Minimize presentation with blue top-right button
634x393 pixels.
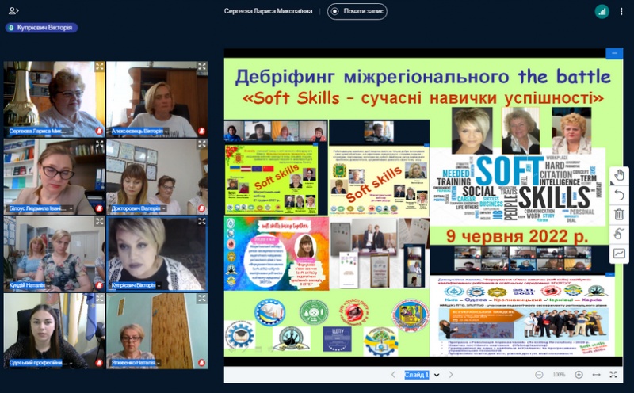pyautogui.click(x=613, y=54)
